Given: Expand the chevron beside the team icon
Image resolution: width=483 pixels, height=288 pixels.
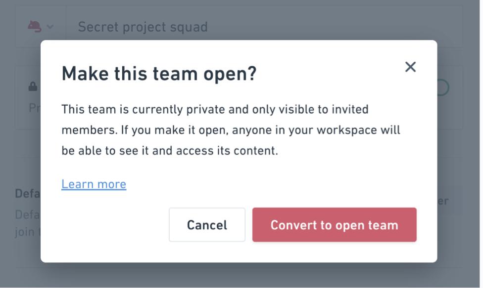Looking at the screenshot, I should click(50, 27).
